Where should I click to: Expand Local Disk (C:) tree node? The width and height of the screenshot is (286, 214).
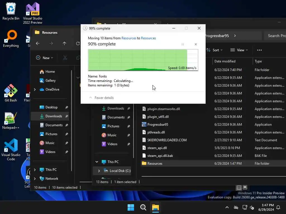(x=99, y=171)
